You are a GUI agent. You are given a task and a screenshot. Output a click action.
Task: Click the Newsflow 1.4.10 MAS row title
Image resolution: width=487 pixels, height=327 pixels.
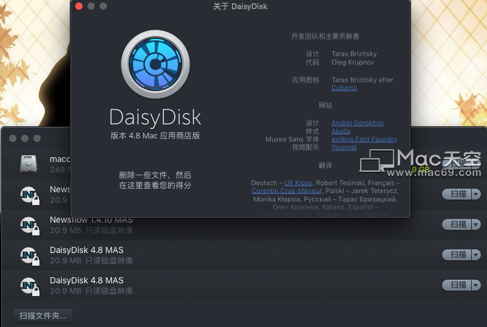coord(91,220)
